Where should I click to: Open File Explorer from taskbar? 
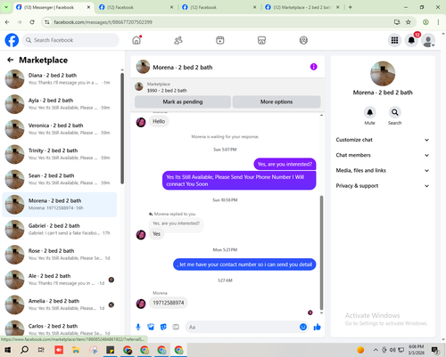click(76, 350)
